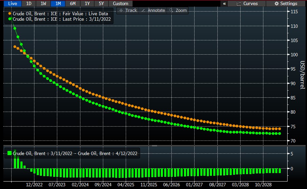
Task: Choose the 1W time range
Action: coord(43,3)
